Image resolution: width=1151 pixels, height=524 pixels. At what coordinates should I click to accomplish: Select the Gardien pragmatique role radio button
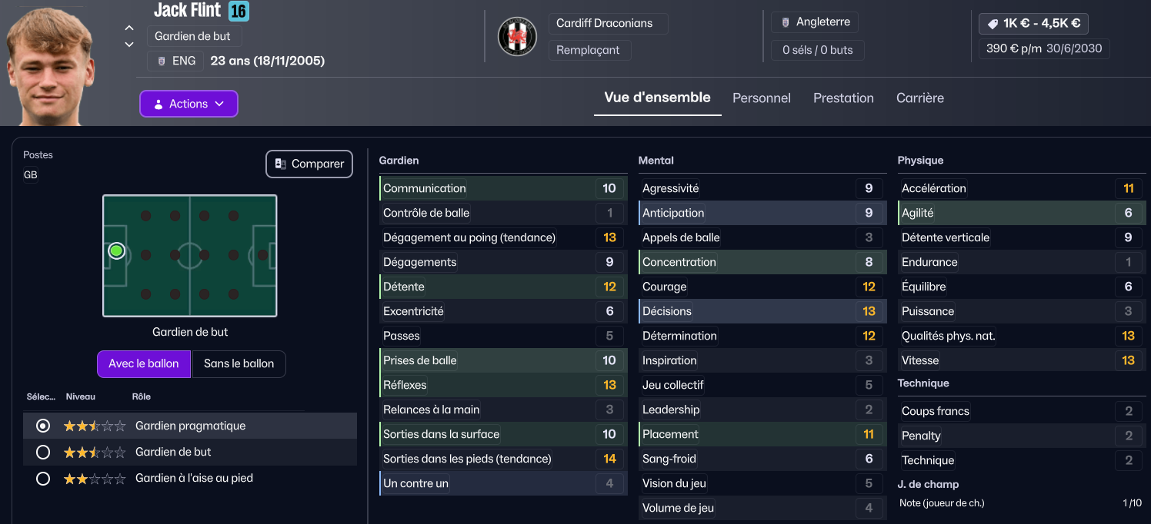click(43, 426)
